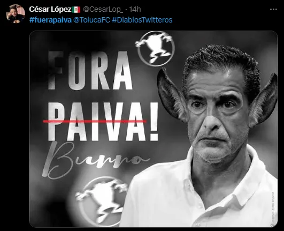
Task: Open the three-dot more options menu
Action: click(273, 10)
